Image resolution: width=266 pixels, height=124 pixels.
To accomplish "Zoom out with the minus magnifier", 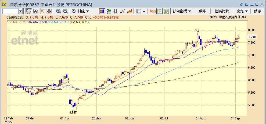I will click(x=65, y=11).
